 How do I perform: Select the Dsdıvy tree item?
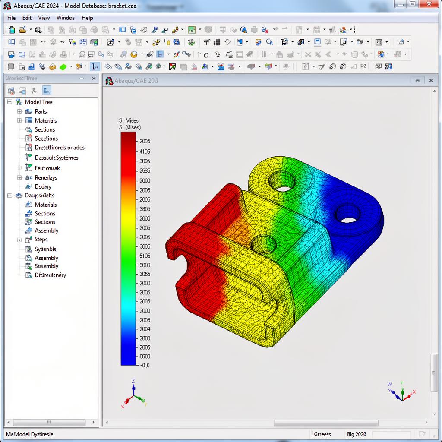click(x=43, y=186)
